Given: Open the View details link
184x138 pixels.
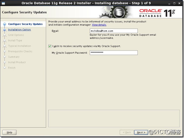Looking at the screenshot, I should coord(99,25).
